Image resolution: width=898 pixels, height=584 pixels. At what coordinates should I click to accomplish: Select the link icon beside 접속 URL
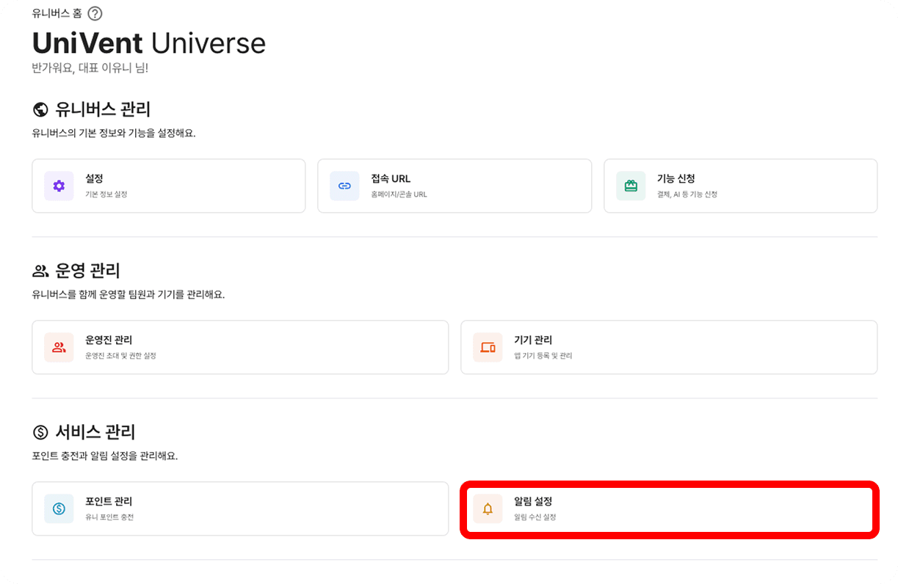pyautogui.click(x=344, y=186)
